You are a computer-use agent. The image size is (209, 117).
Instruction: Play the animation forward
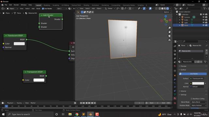[x=89, y=103]
